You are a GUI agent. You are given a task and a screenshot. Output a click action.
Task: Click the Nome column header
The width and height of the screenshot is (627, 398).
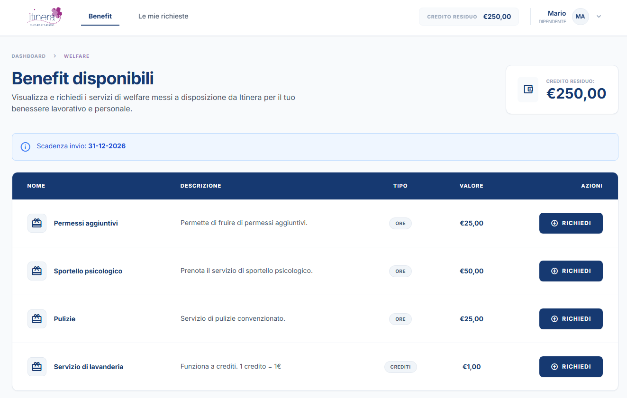36,186
